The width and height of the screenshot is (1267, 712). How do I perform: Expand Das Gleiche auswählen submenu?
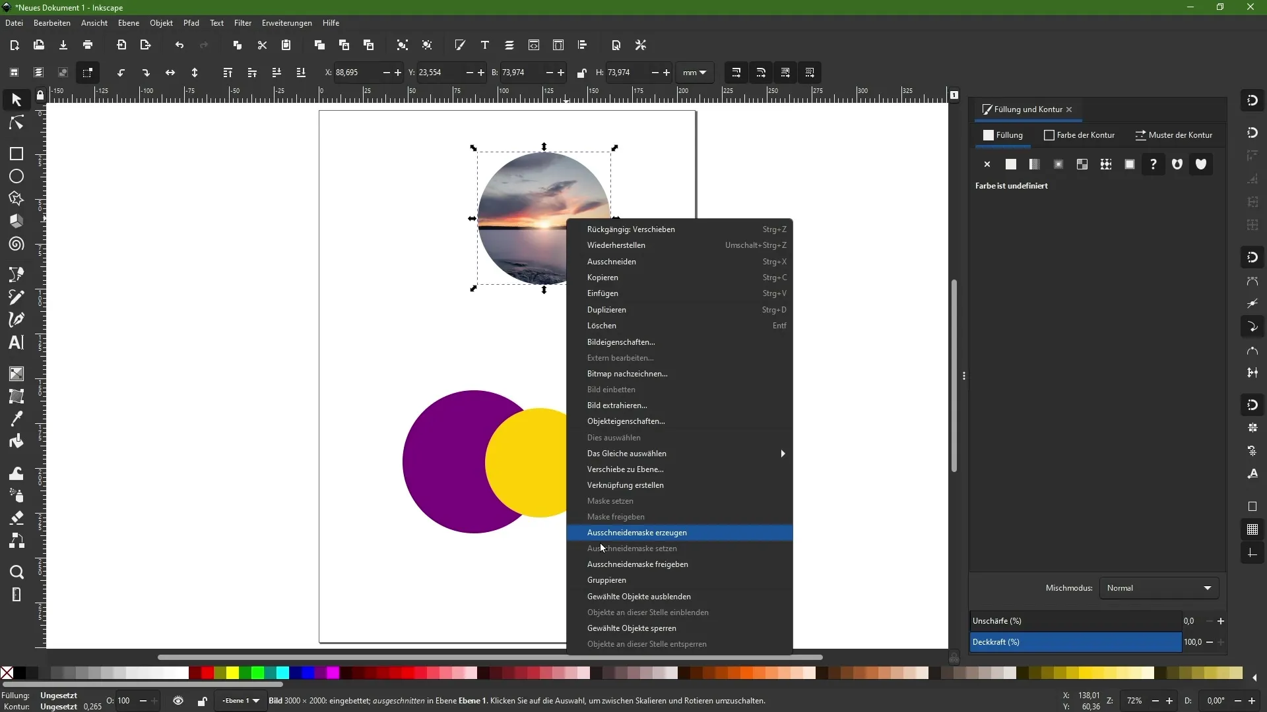[x=680, y=454]
